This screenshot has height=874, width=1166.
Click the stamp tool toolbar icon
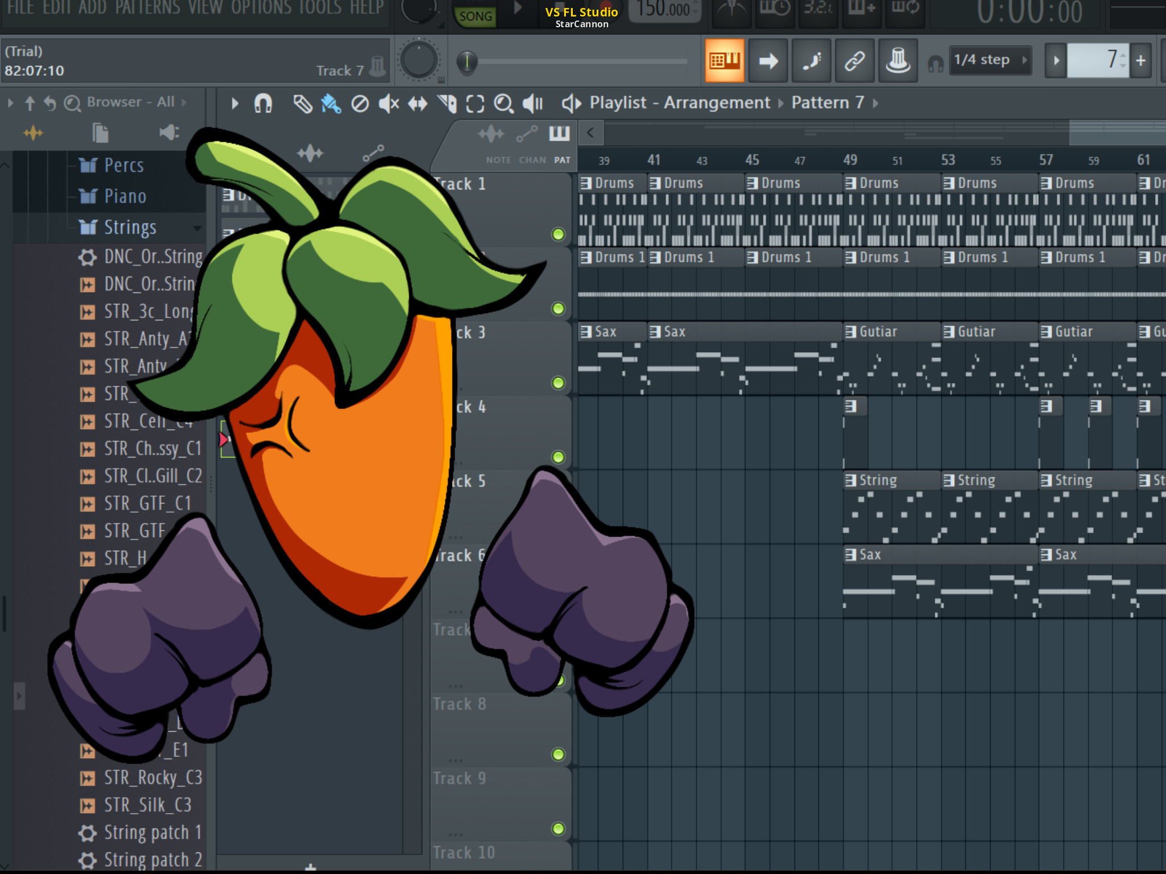point(898,60)
